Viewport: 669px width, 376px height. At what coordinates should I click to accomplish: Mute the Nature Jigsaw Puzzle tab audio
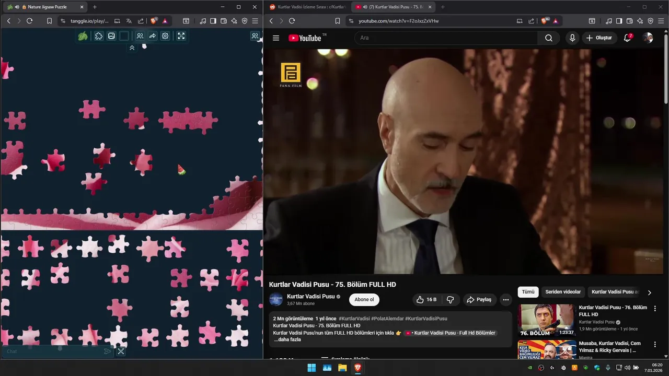click(x=17, y=7)
